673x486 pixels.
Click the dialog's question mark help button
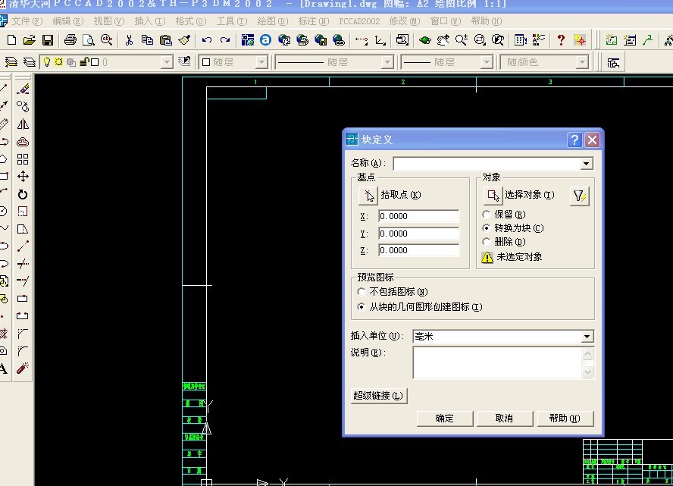pos(574,140)
